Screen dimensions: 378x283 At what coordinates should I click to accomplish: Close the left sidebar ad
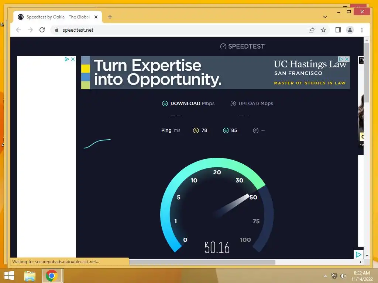coord(73,59)
